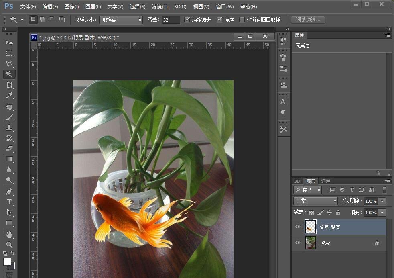The width and height of the screenshot is (394, 278).
Task: Click the 容差 tolerance input field
Action: [171, 19]
